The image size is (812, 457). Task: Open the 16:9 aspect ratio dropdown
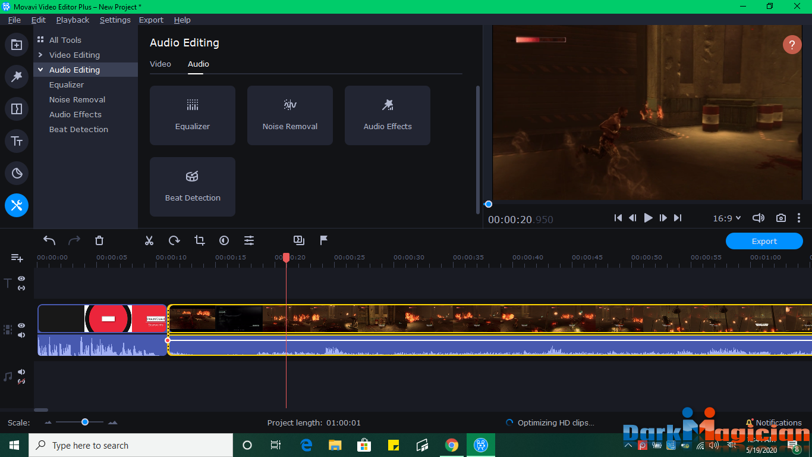click(727, 218)
